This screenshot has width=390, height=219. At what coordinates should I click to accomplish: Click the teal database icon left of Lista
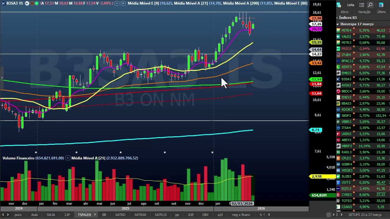339,5
